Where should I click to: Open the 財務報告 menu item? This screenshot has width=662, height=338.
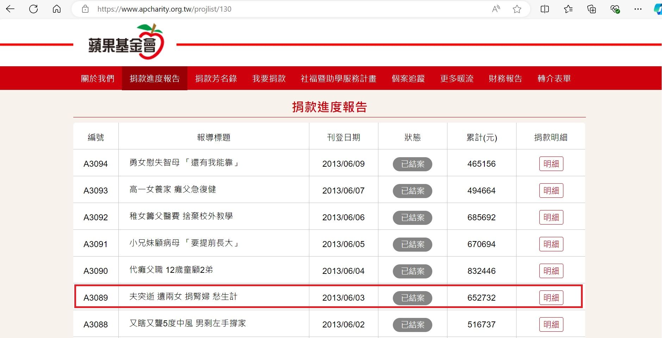tap(506, 78)
